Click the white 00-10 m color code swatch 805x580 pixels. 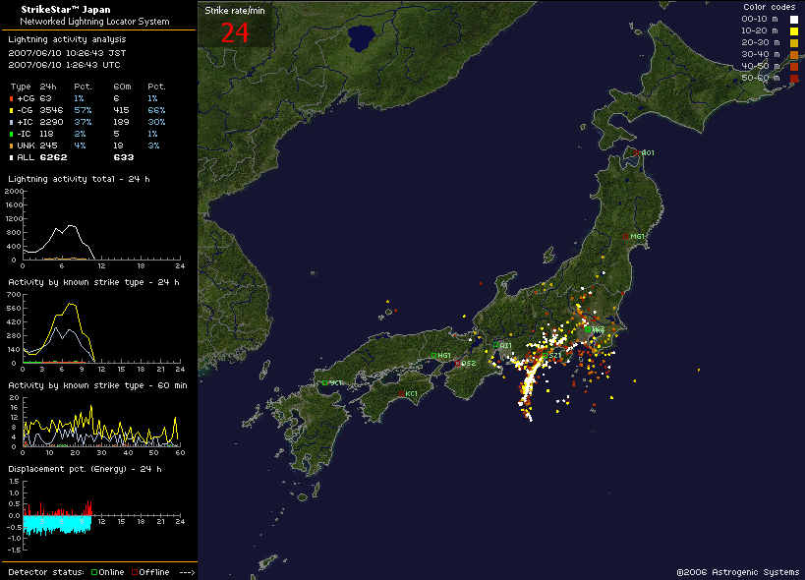792,19
